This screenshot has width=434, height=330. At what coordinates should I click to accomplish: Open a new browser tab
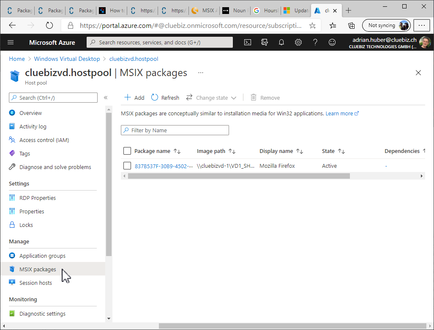point(349,11)
